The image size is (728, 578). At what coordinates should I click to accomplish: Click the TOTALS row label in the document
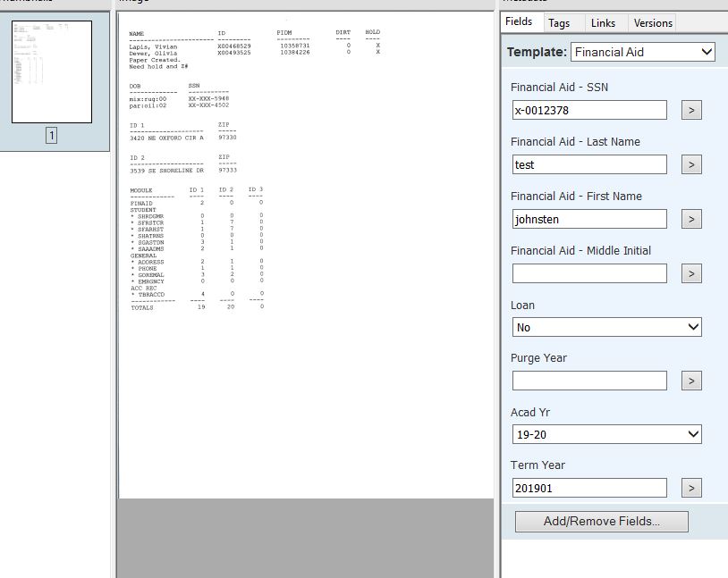[141, 307]
